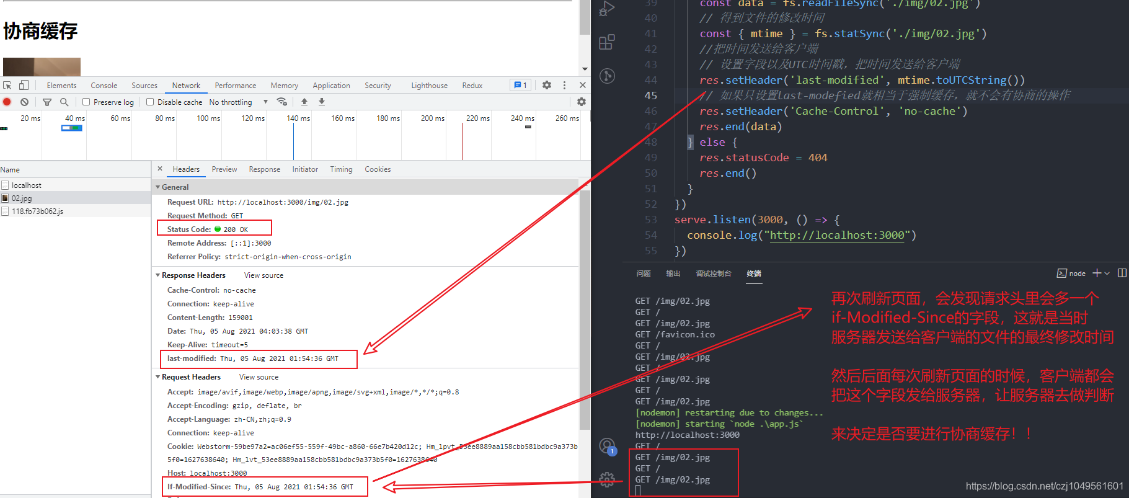Open the Performance tab

pos(236,86)
